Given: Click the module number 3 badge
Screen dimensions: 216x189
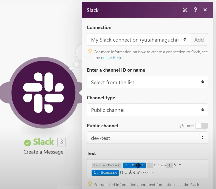Looking at the screenshot, I should pos(62,142).
